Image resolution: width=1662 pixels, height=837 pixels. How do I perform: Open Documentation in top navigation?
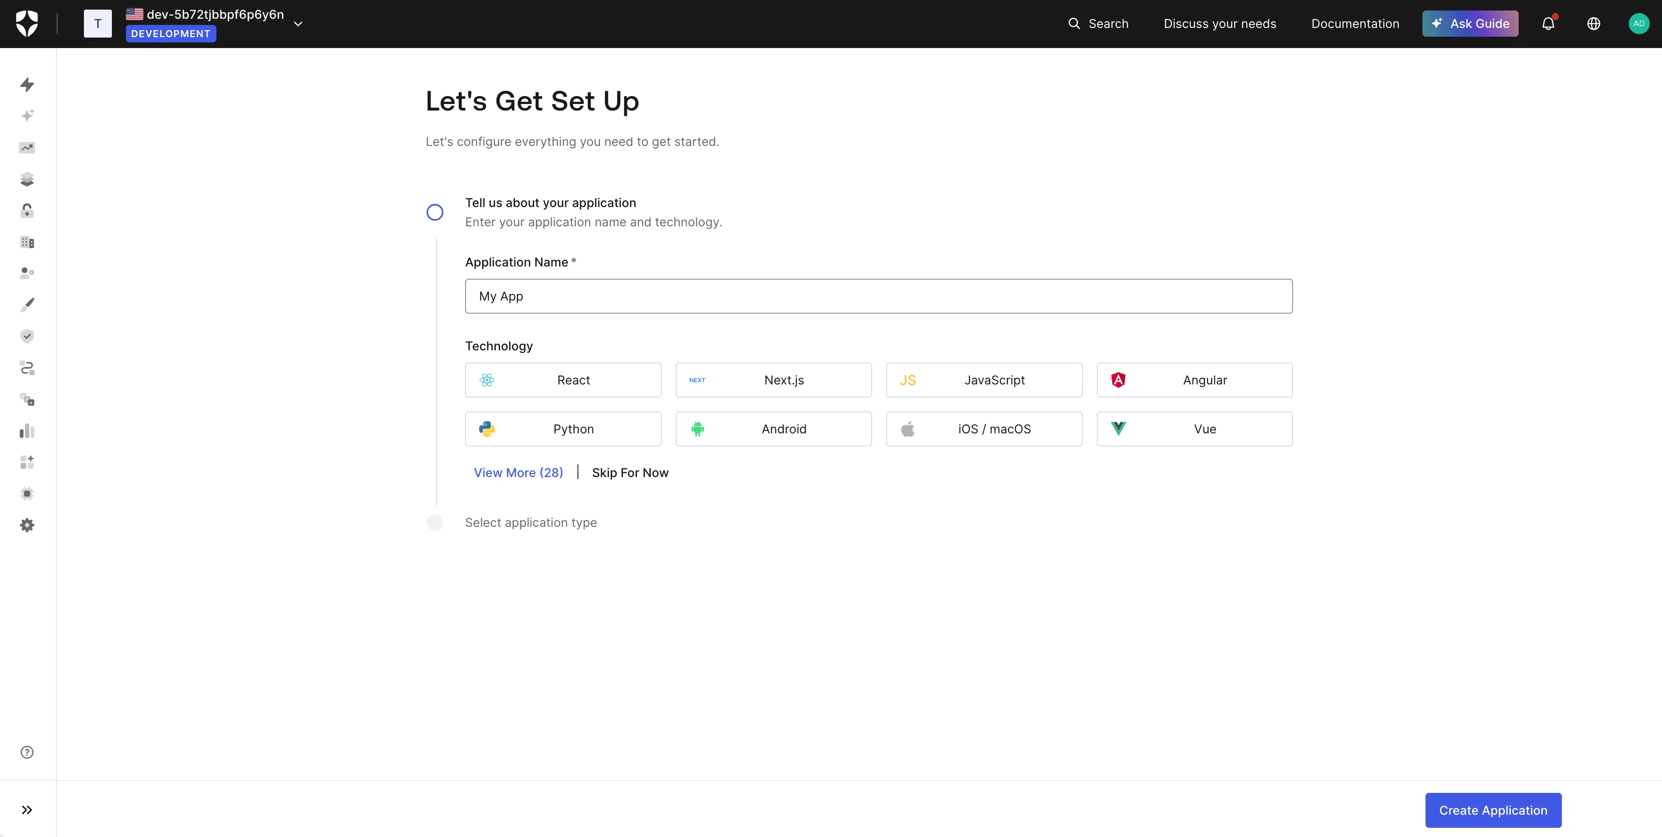point(1355,24)
